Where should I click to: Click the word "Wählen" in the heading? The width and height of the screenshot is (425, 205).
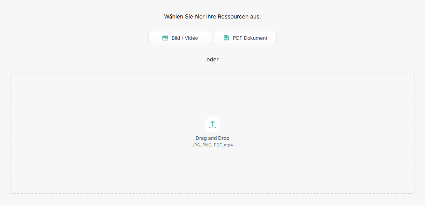(x=174, y=16)
